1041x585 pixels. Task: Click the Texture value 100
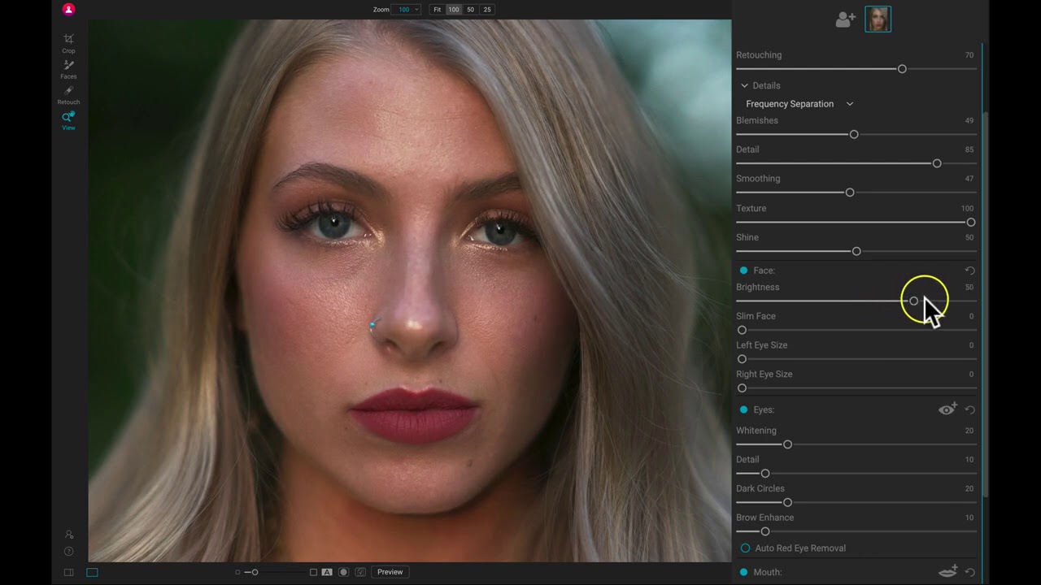[x=967, y=209]
